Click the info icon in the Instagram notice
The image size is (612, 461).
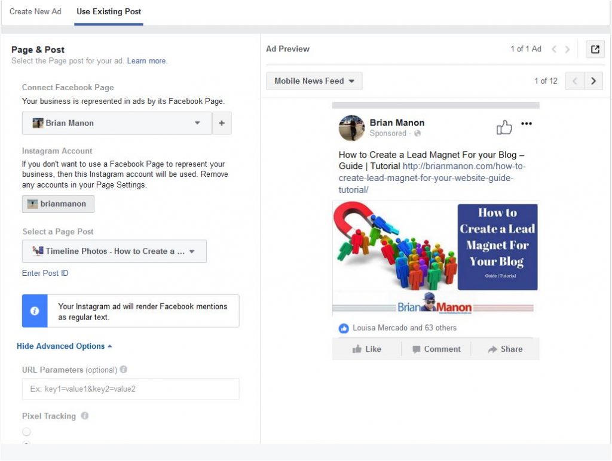coord(35,311)
